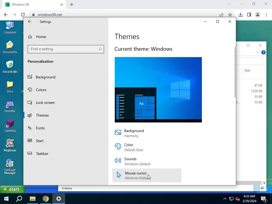Click the 1,026 KB file size entry
Viewport: 272px width, 204px height.
(x=256, y=91)
